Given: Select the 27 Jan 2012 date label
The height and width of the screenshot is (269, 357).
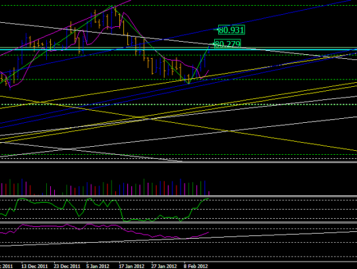Looking at the screenshot, I should coord(164,266).
